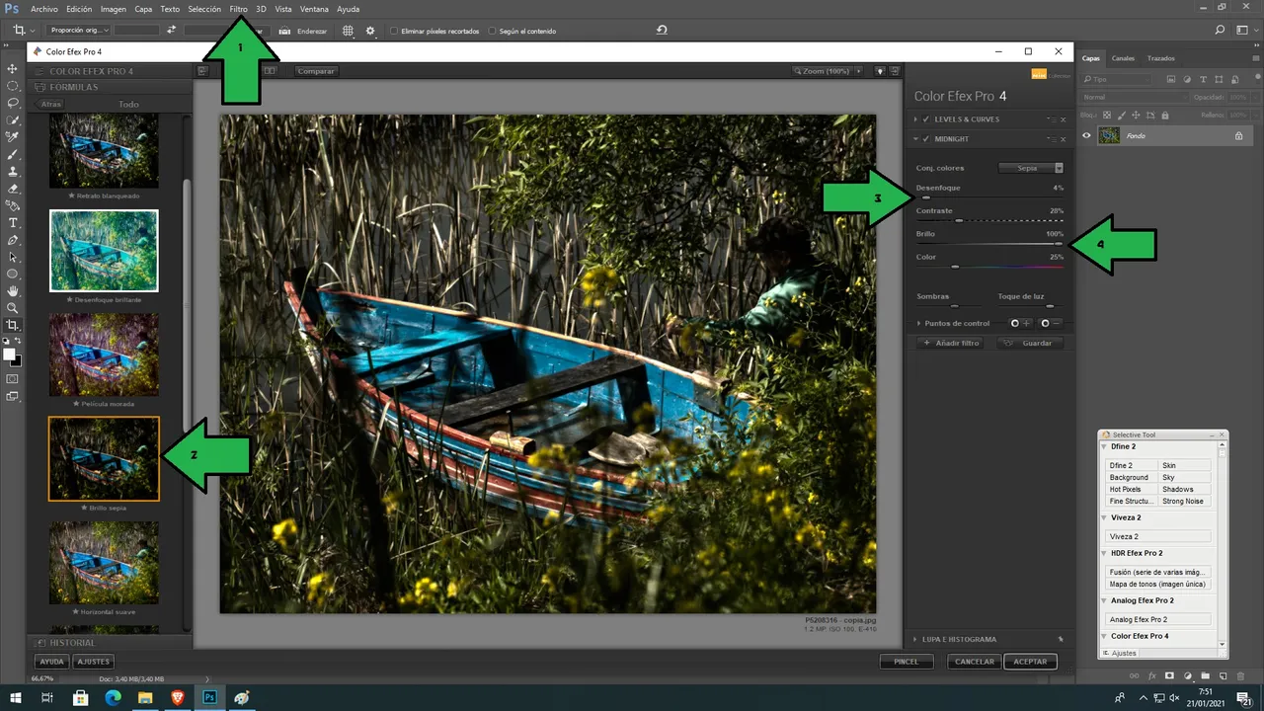
Task: Click the Atrás back button in Fórmulas
Action: (50, 104)
